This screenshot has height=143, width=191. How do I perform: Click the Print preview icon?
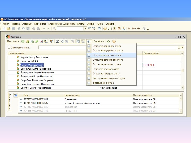tap(38, 28)
